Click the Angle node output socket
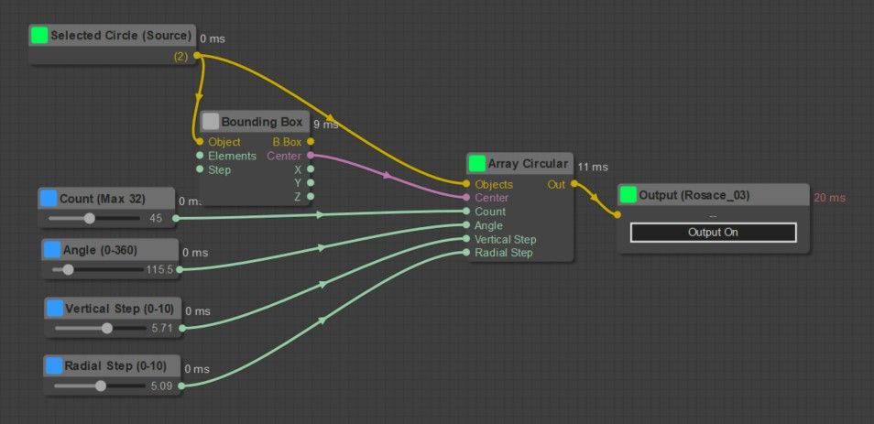Screen dimensions: 874x424 [x=179, y=269]
